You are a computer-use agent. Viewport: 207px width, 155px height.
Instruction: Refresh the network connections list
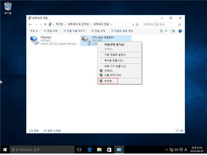point(137,24)
